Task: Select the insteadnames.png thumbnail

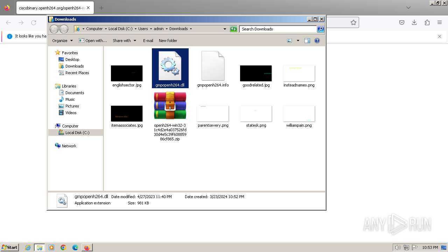Action: click(299, 73)
